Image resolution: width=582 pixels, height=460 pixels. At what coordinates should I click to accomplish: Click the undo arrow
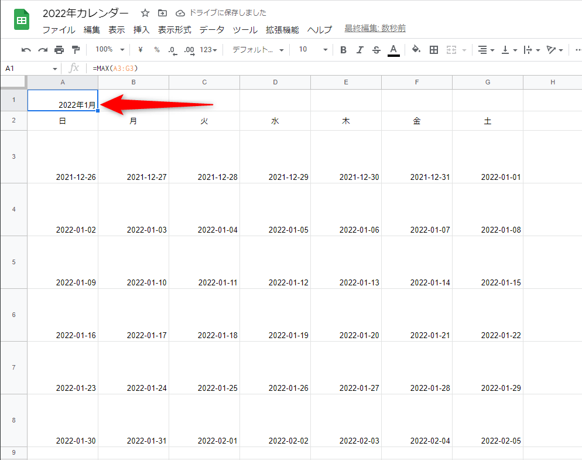26,50
